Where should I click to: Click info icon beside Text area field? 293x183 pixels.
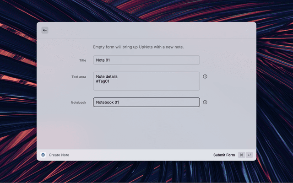coord(205,76)
